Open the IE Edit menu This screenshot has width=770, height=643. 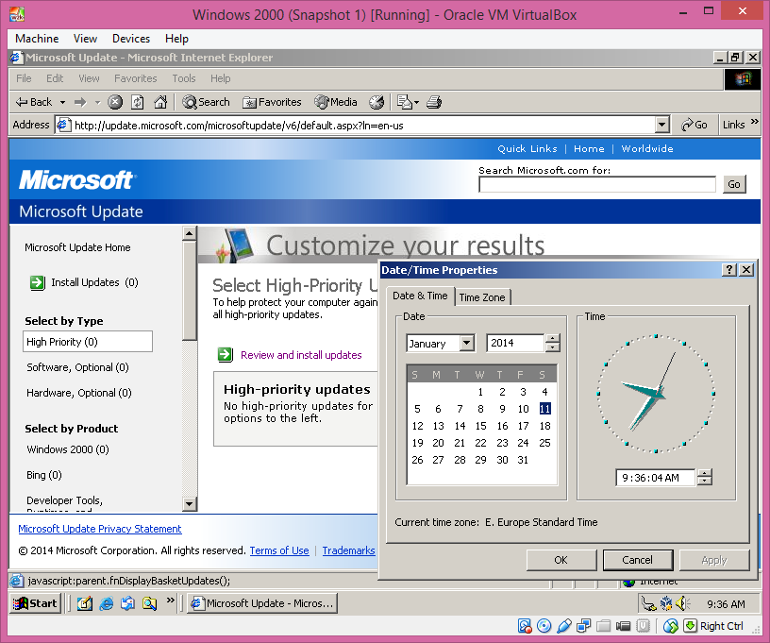[x=55, y=78]
